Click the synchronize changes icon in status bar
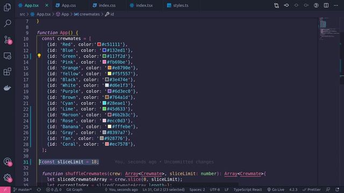This screenshot has height=193, width=344. 39,190
